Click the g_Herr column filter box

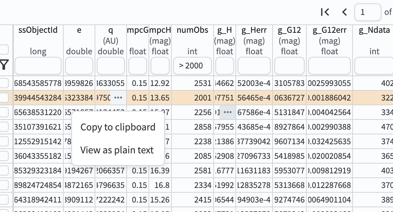click(254, 66)
